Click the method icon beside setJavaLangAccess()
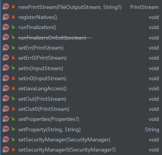 (x=6, y=88)
